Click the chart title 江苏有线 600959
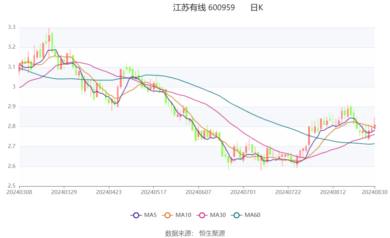Image resolution: width=390 pixels, height=238 pixels. (204, 7)
